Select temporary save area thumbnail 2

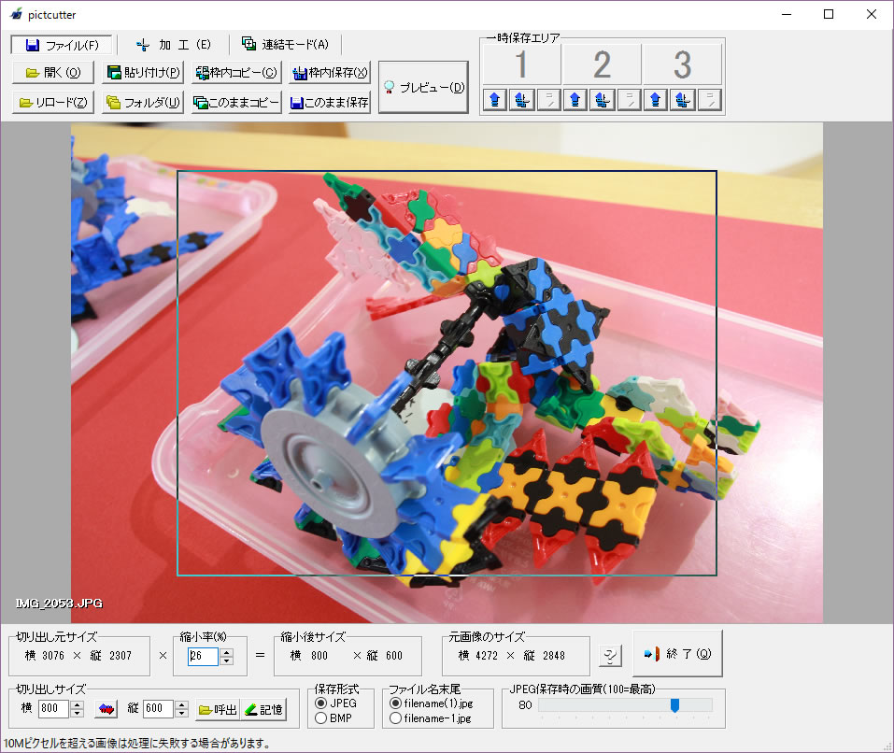602,64
